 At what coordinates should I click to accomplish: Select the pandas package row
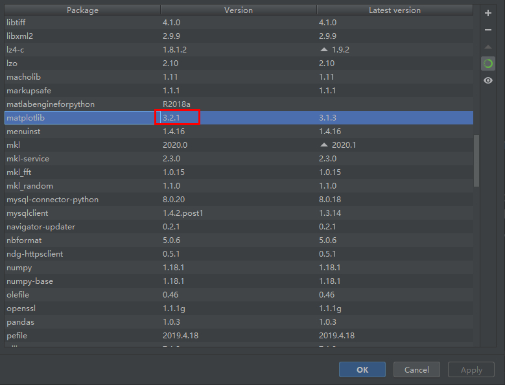point(239,322)
